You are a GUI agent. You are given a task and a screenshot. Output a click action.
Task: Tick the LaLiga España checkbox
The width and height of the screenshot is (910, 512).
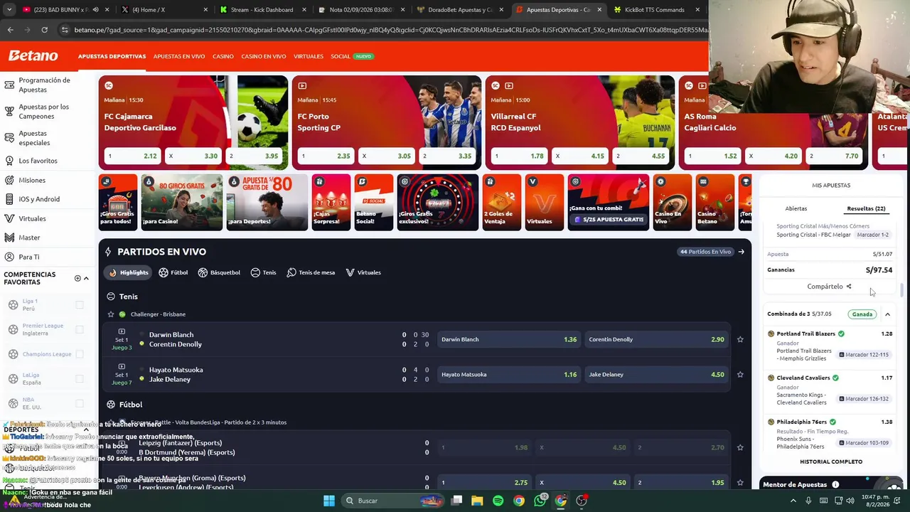pyautogui.click(x=80, y=378)
